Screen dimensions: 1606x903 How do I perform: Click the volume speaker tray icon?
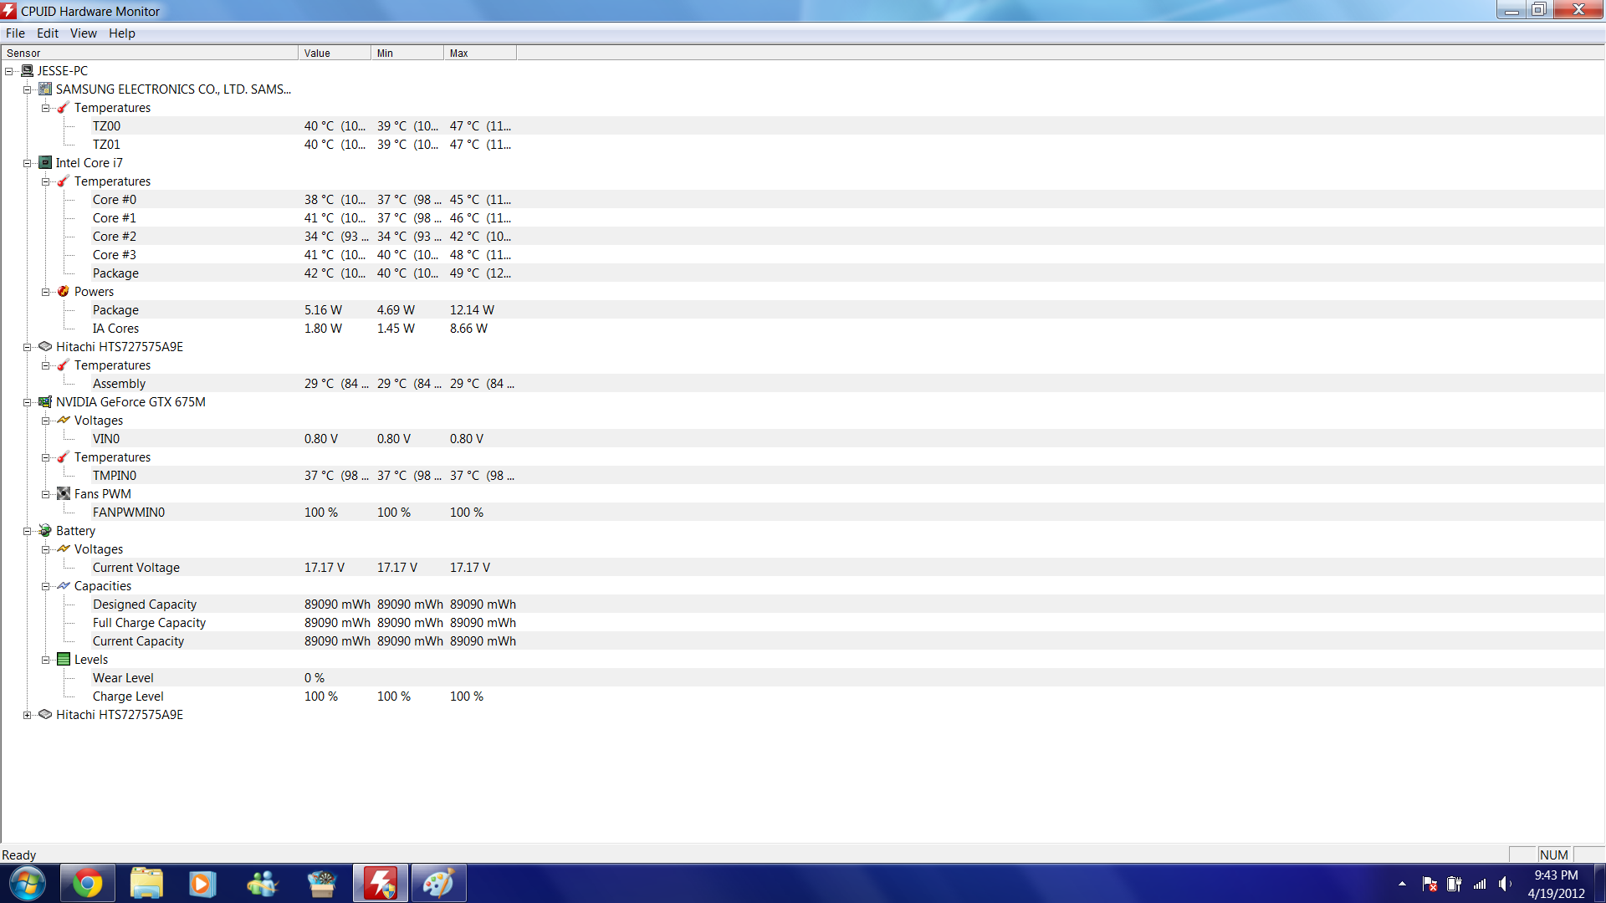tap(1505, 884)
